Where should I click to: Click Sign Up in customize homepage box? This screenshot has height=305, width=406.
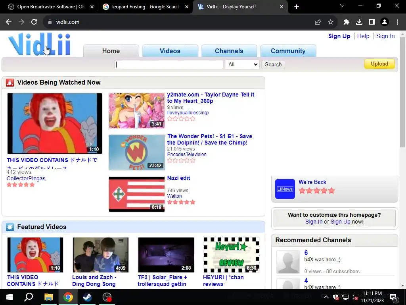340,222
